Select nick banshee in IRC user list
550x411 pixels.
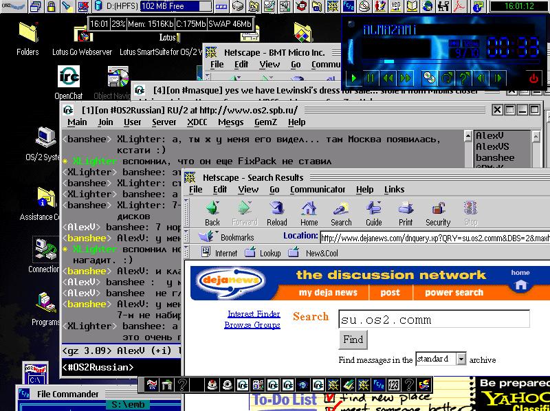point(495,158)
